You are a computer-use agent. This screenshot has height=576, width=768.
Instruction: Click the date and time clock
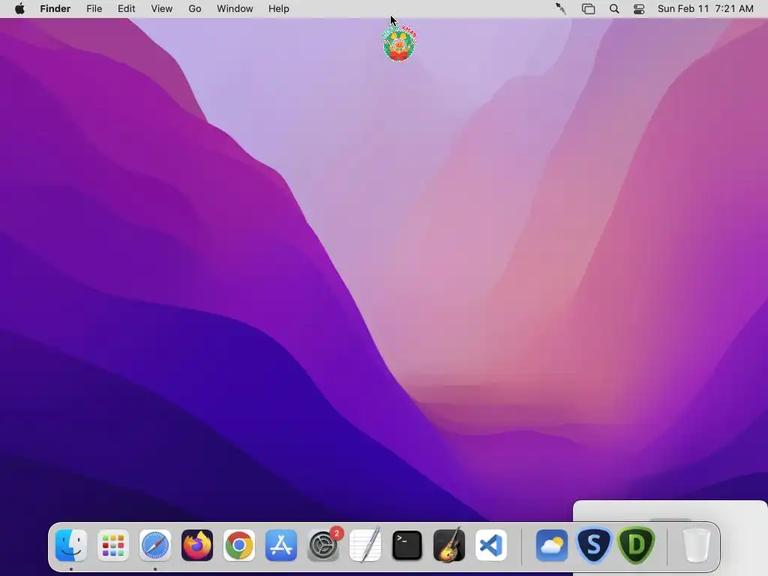click(705, 9)
